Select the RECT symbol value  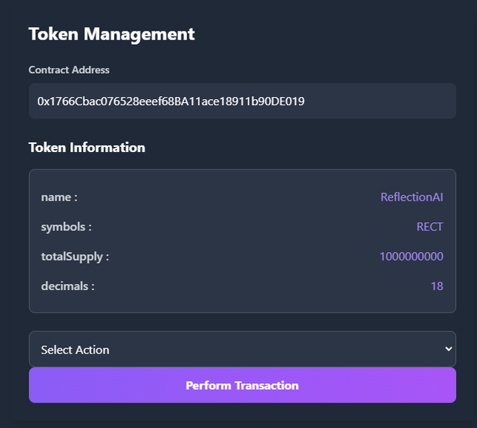point(429,227)
